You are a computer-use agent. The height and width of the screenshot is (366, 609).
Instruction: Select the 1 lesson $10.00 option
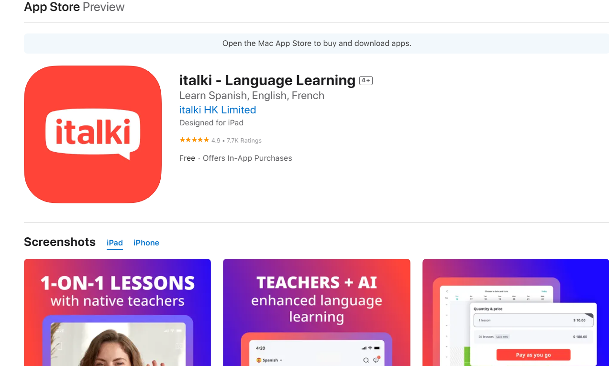533,320
